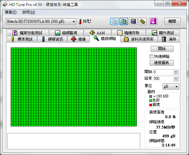189x155 pixels.
Task: Increase the 開始 value with up arrow
Action: point(176,71)
